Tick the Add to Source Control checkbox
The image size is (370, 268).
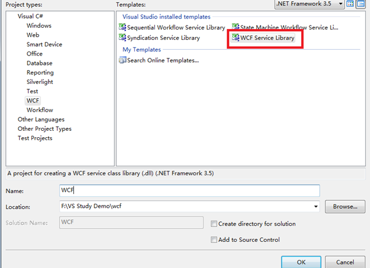coord(214,240)
